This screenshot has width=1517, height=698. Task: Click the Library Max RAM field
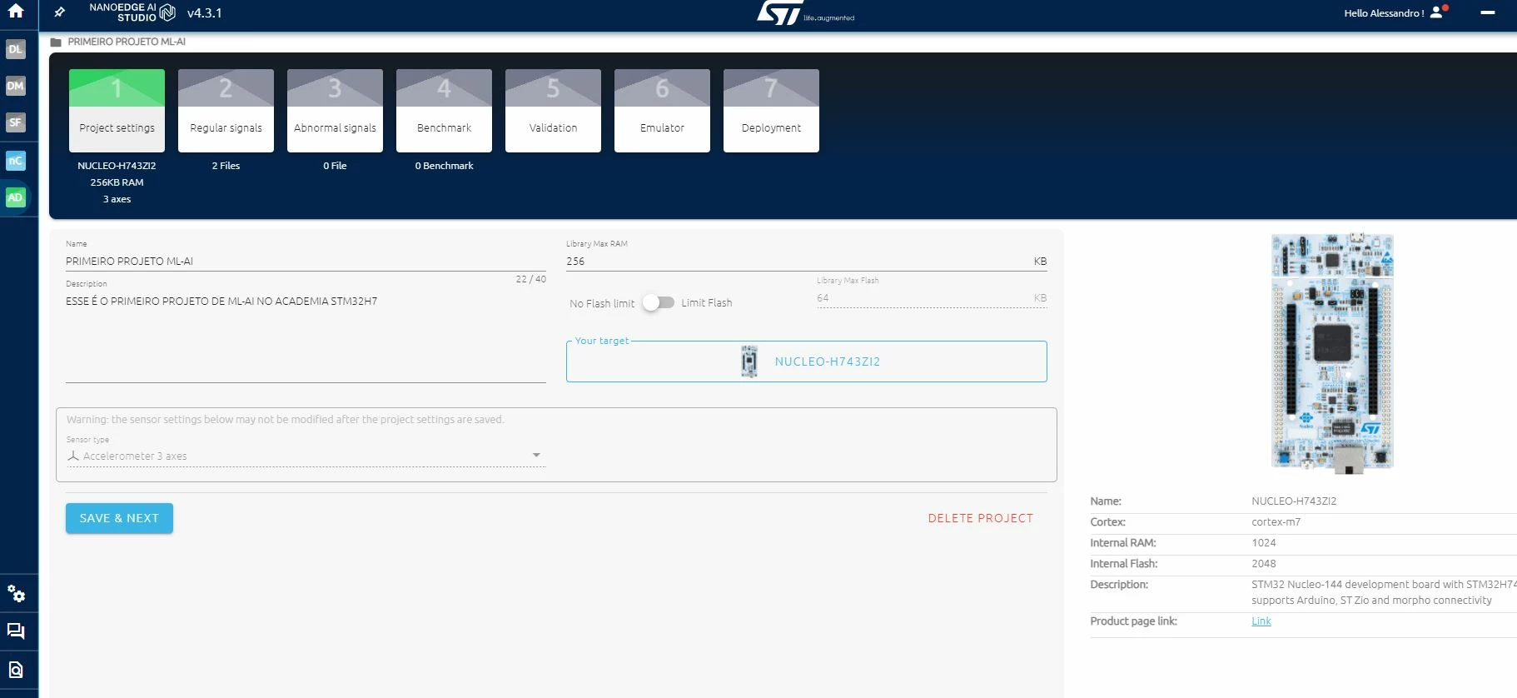806,262
